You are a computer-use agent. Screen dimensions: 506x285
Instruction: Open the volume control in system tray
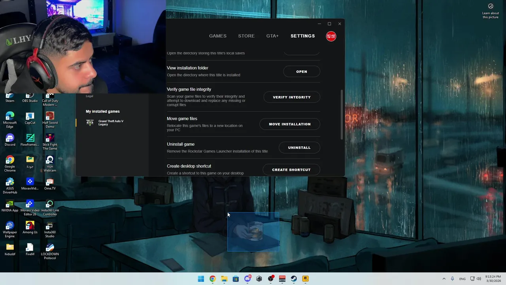pyautogui.click(x=479, y=279)
